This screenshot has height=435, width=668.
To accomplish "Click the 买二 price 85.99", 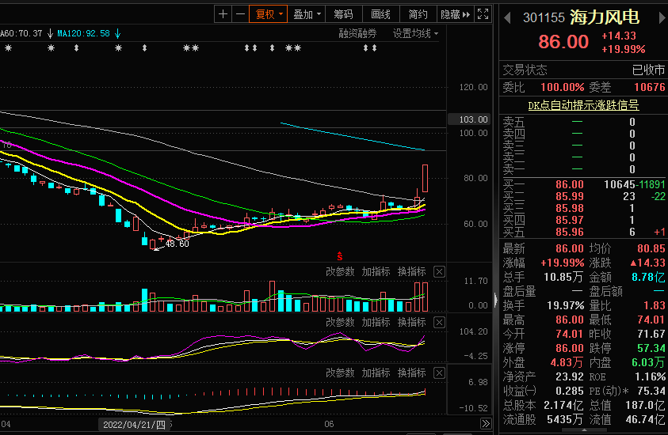I will pos(570,196).
